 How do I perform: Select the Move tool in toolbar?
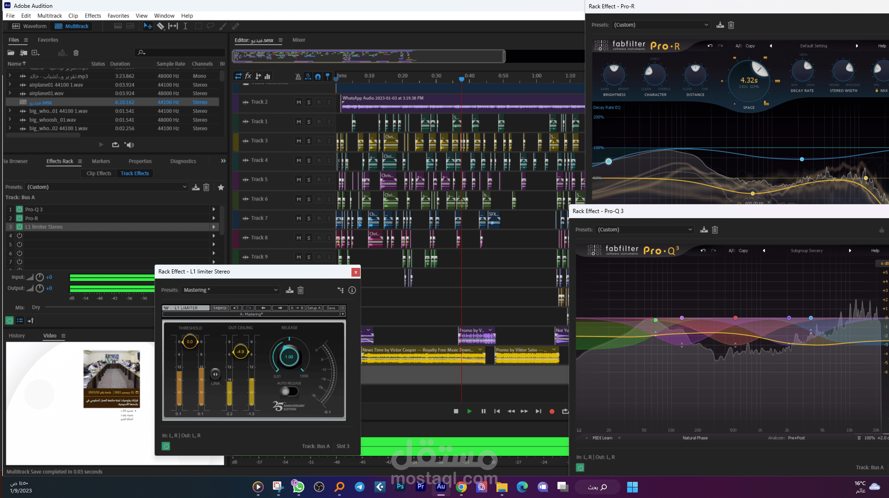pyautogui.click(x=148, y=26)
